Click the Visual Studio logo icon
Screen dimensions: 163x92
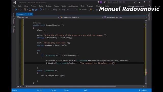click(x=15, y=3)
